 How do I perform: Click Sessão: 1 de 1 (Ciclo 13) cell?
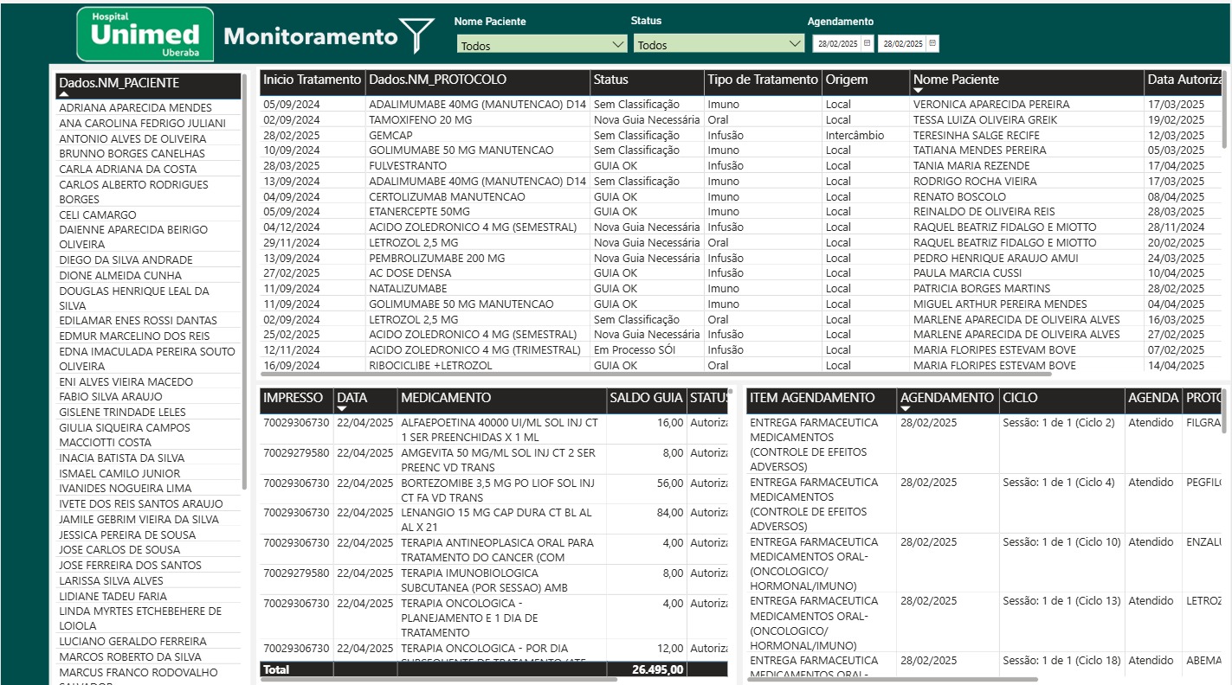tap(1061, 601)
